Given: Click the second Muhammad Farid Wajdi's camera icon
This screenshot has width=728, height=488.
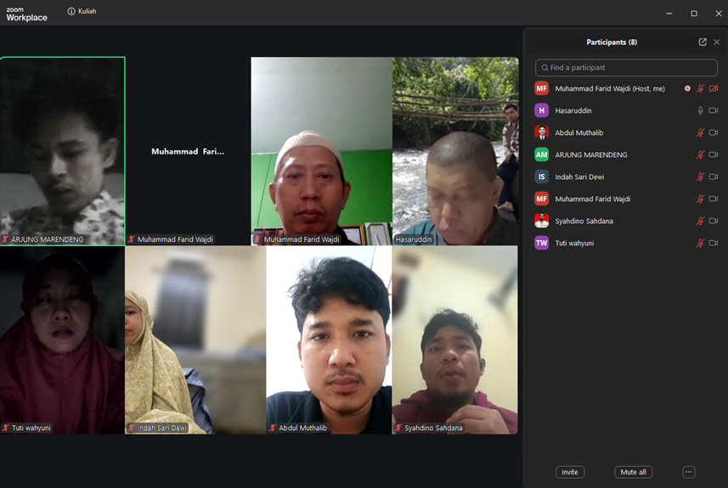Looking at the screenshot, I should click(x=714, y=199).
